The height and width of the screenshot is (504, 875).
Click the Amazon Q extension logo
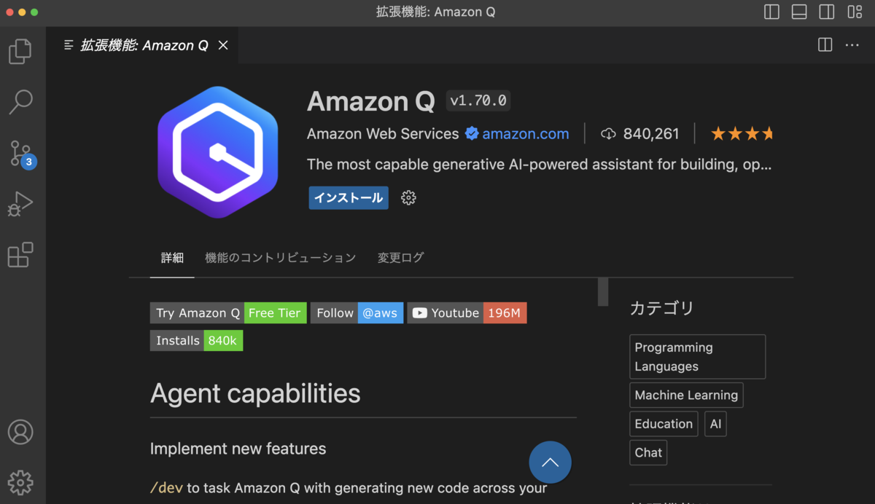[x=217, y=151]
